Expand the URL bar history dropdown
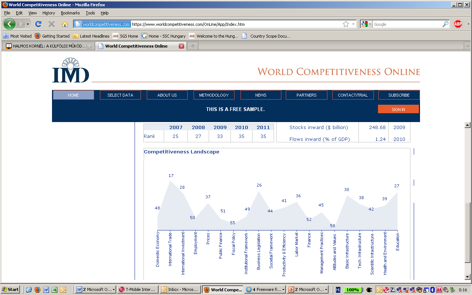 click(x=353, y=24)
